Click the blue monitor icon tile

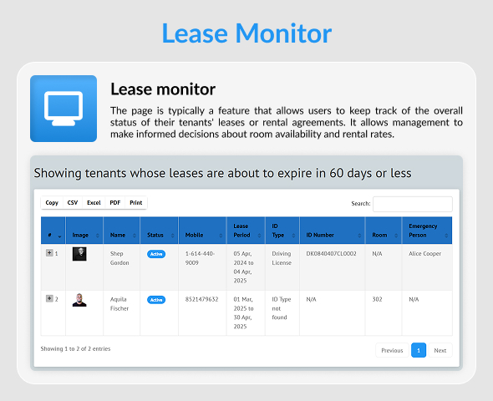pos(64,109)
